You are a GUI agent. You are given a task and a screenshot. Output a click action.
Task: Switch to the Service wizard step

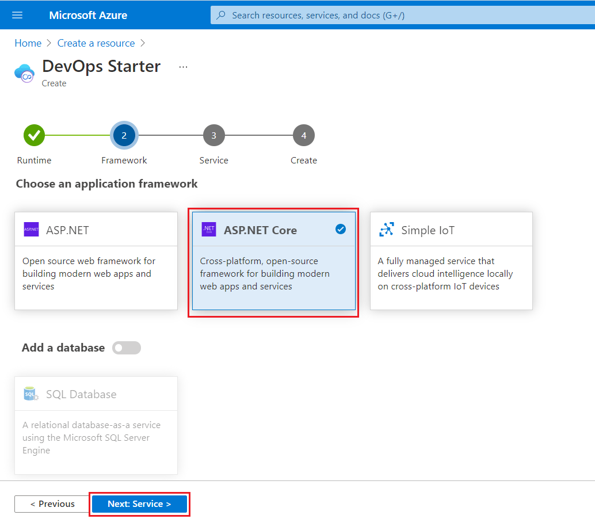[x=213, y=135]
